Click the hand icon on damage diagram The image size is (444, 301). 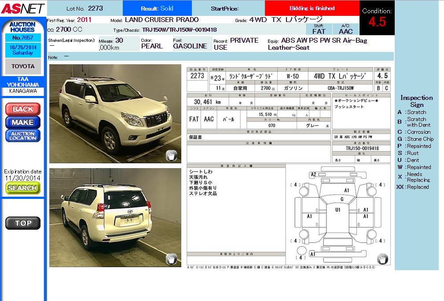click(x=382, y=258)
